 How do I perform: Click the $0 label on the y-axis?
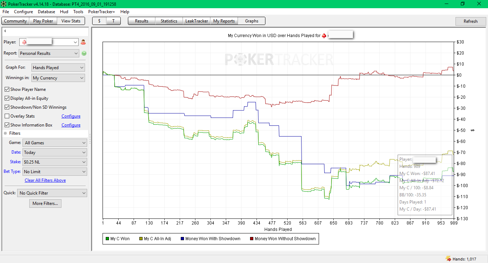point(459,75)
